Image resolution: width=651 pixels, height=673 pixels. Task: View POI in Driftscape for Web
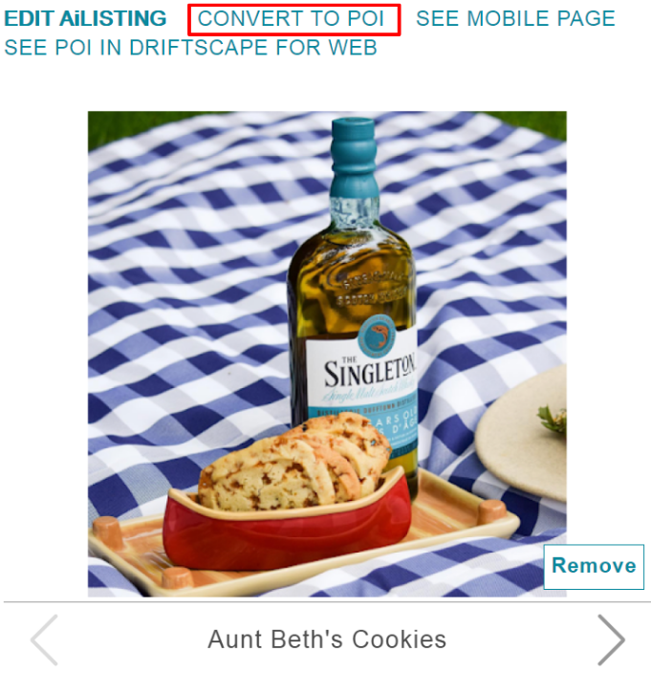pos(190,48)
